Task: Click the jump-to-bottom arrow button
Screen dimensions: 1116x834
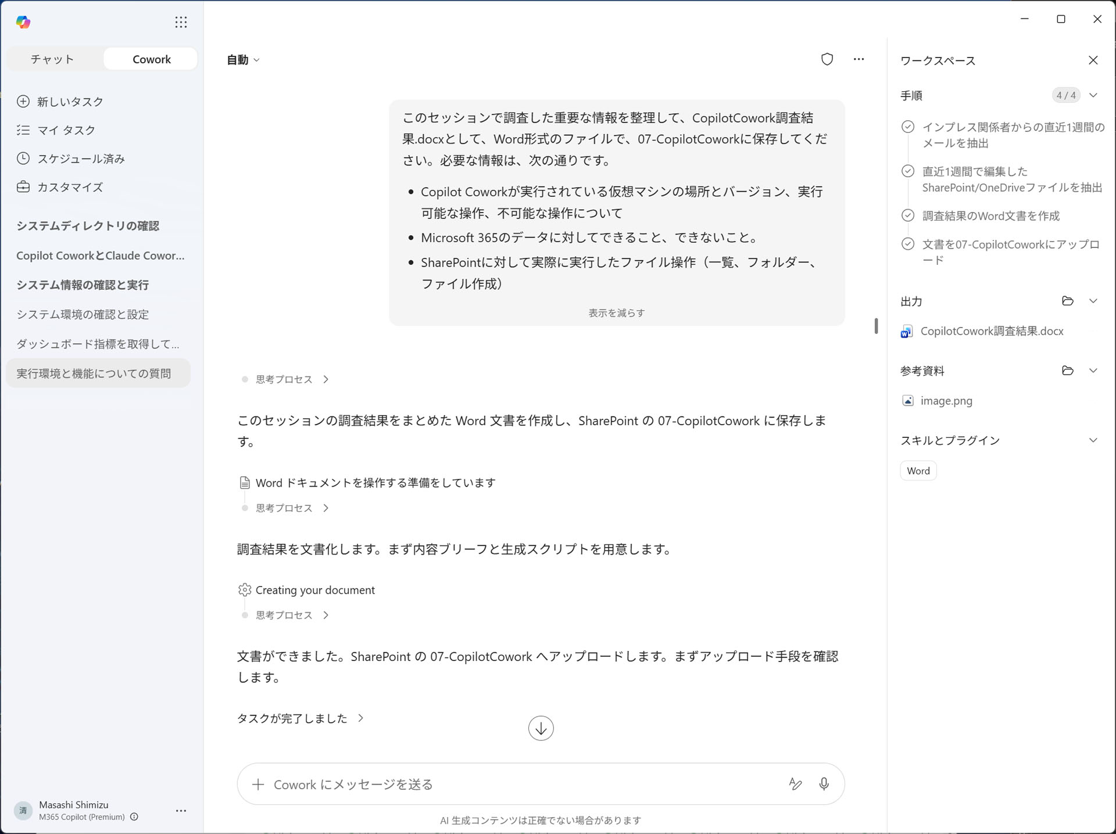Action: (541, 728)
